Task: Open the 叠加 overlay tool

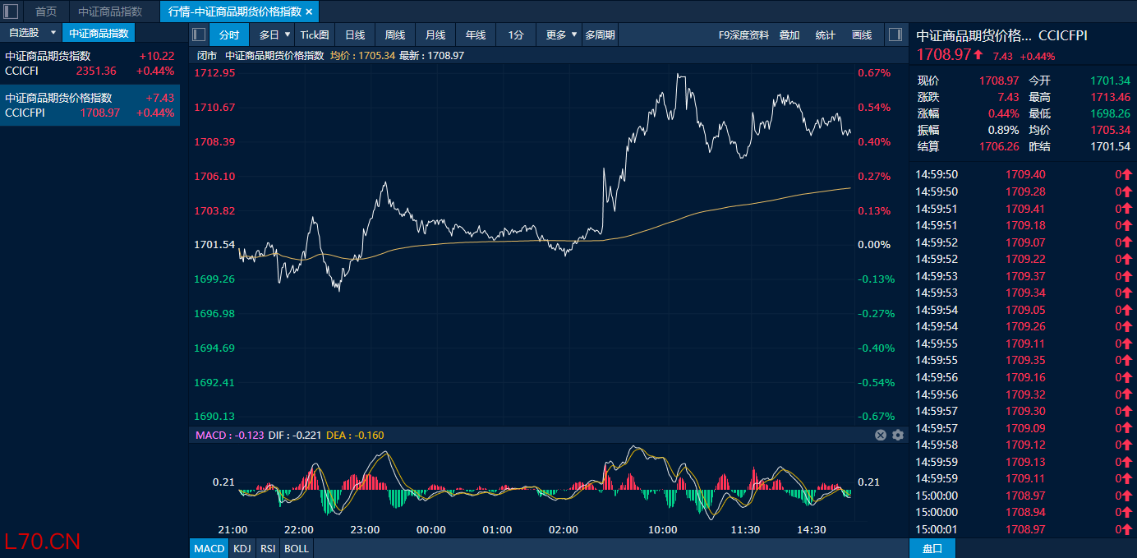Action: click(x=789, y=35)
